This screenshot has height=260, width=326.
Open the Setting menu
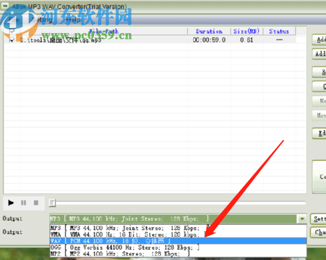click(42, 20)
